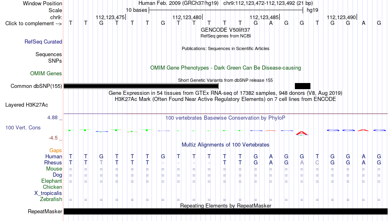
Task: Click the 'Click to complement -->' label
Action: coord(33,24)
